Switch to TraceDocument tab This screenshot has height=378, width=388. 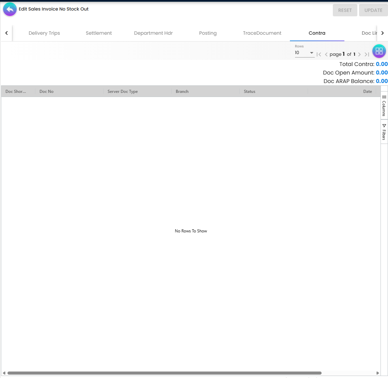[x=262, y=33]
